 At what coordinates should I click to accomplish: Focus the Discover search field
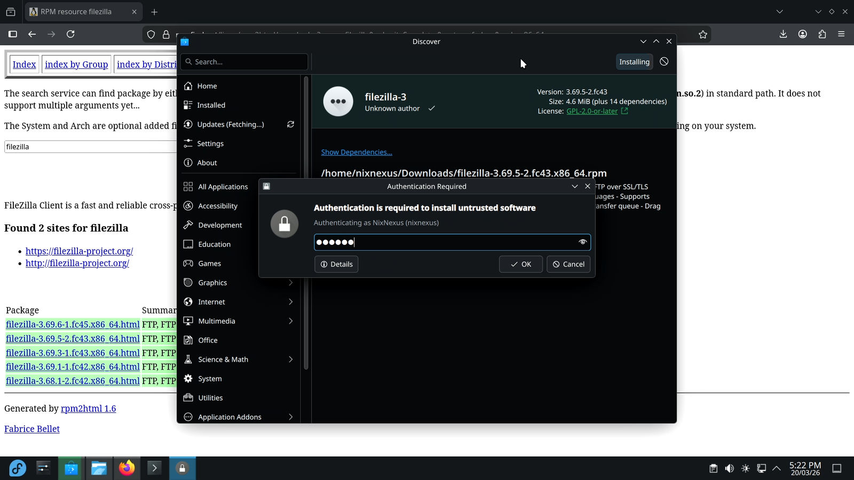pos(244,62)
